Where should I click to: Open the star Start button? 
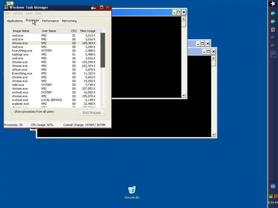coord(273,4)
